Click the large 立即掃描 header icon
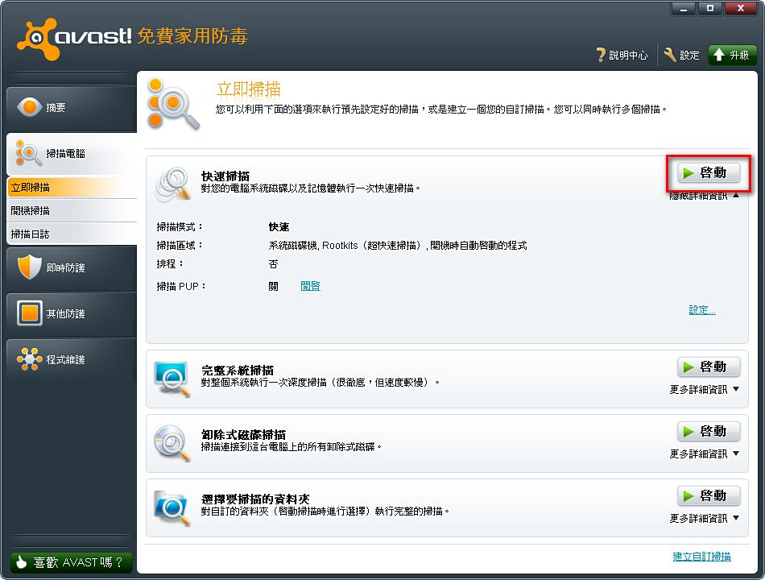765x580 pixels. pos(173,104)
